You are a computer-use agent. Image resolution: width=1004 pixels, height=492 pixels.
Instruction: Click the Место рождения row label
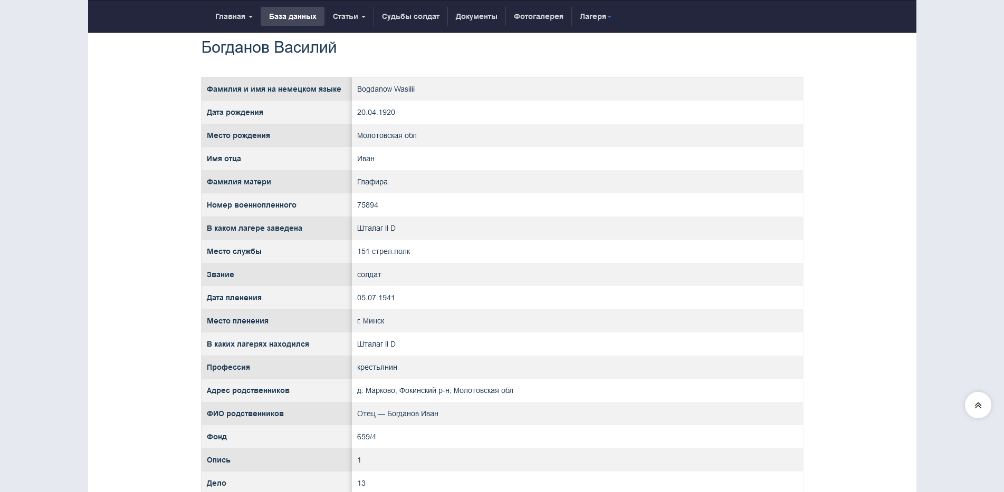(x=238, y=135)
